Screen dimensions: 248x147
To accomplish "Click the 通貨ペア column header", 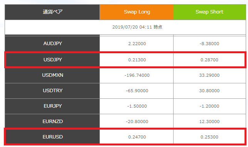I will (52, 12).
